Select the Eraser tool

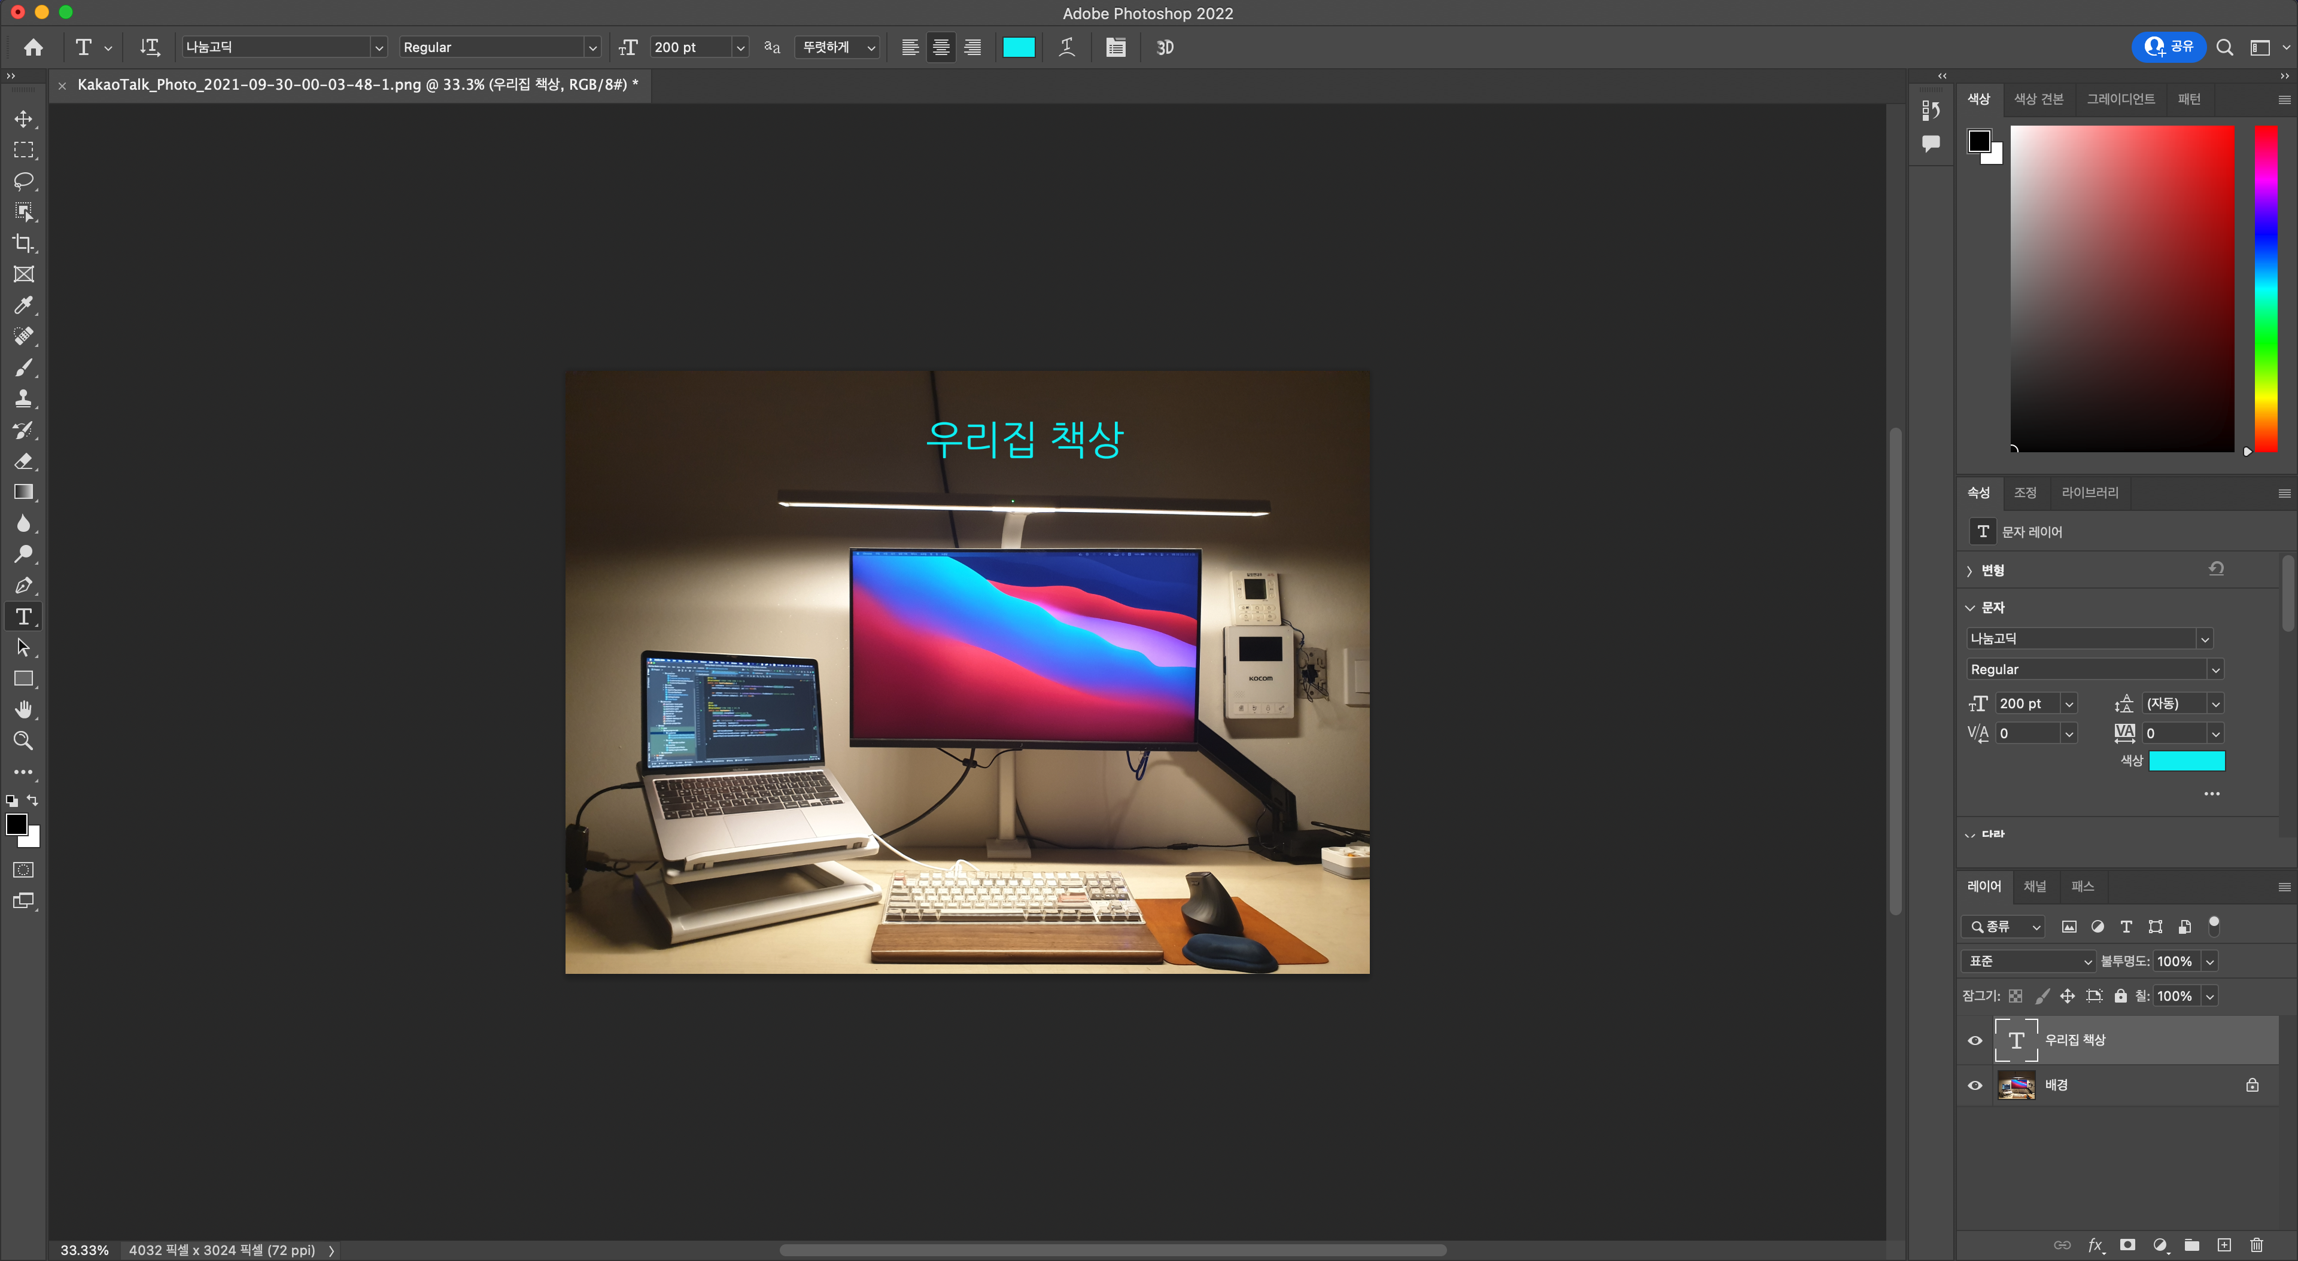pos(23,461)
